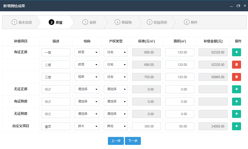Edit the 屋顶 description field
Viewport: 248px width, 149px height.
click(x=56, y=126)
